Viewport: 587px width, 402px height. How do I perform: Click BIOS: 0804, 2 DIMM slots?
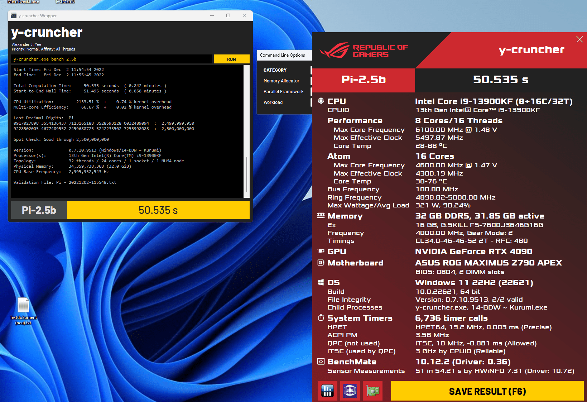[x=460, y=272]
